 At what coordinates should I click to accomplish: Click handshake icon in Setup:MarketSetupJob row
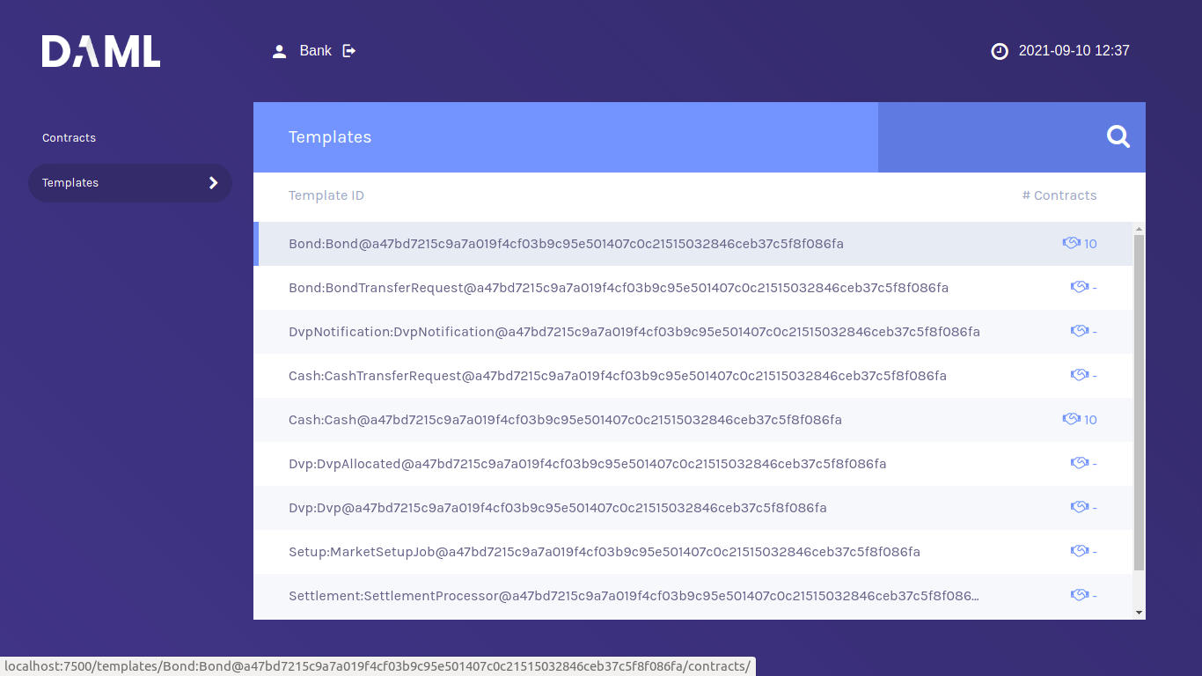pos(1080,552)
